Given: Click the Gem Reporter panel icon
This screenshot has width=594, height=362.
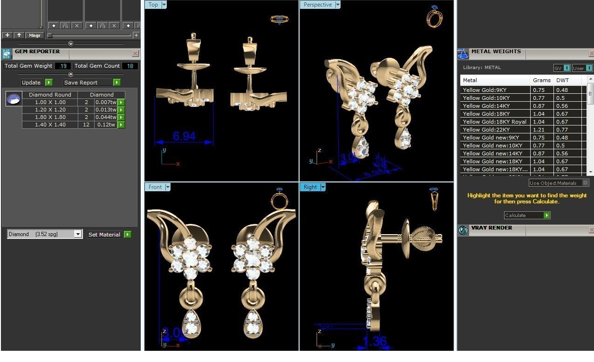Looking at the screenshot, I should [7, 54].
